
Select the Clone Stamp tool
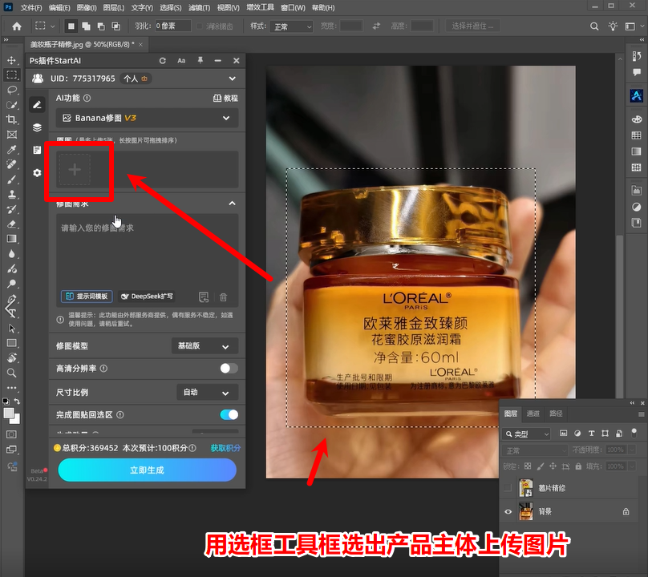coord(11,194)
